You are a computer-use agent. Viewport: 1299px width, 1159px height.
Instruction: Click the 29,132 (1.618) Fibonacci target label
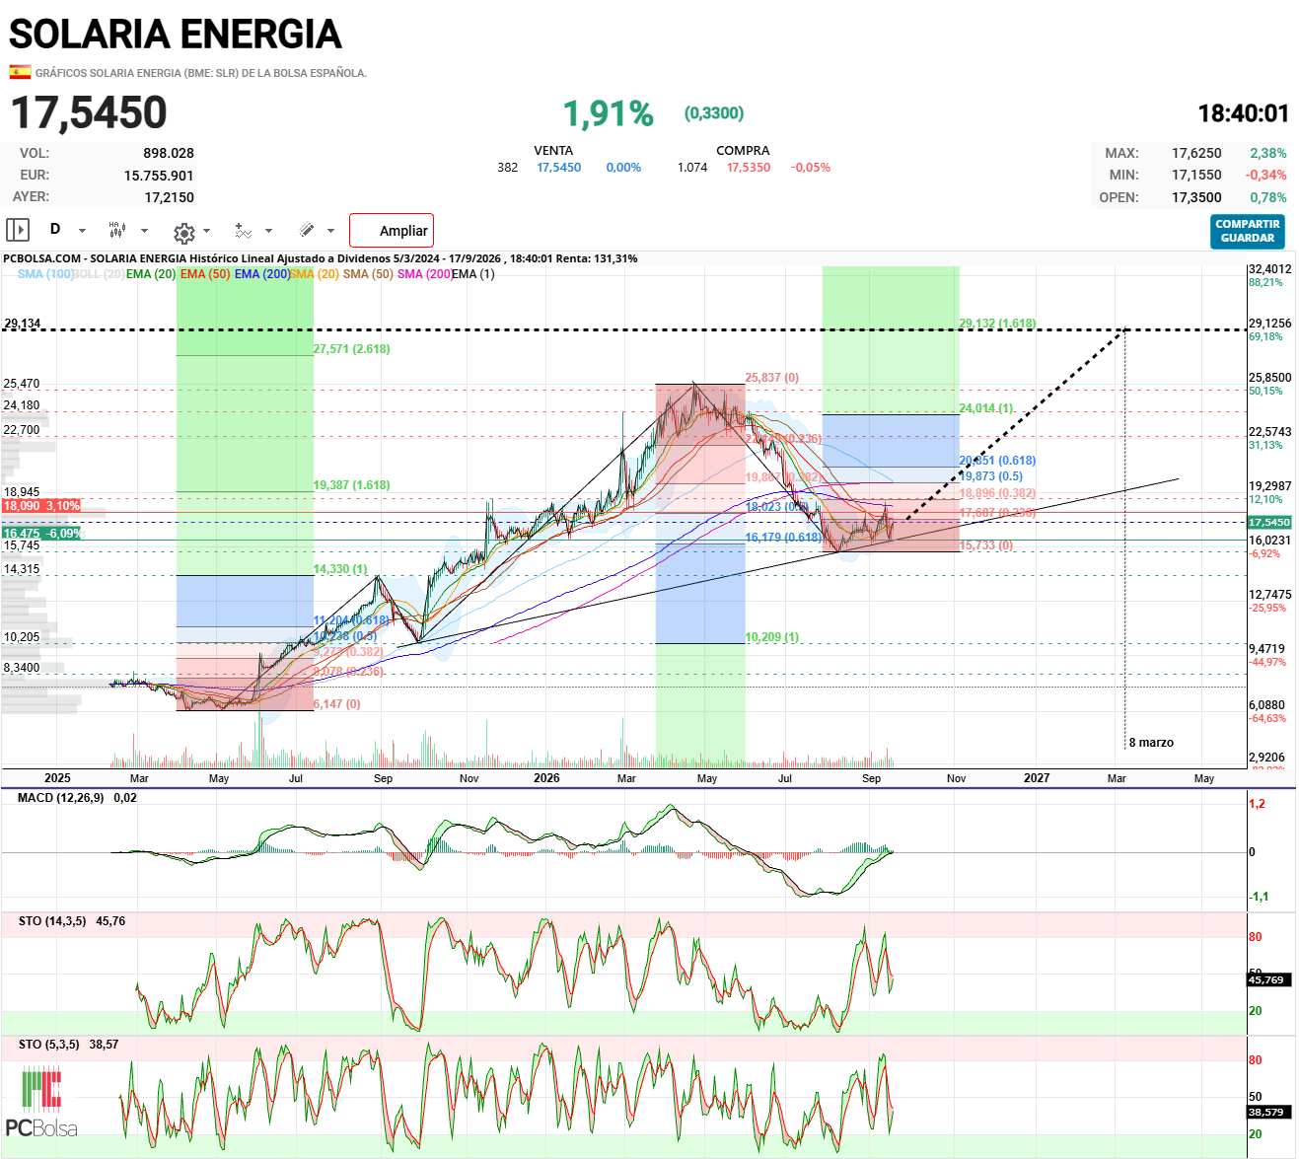coord(997,324)
